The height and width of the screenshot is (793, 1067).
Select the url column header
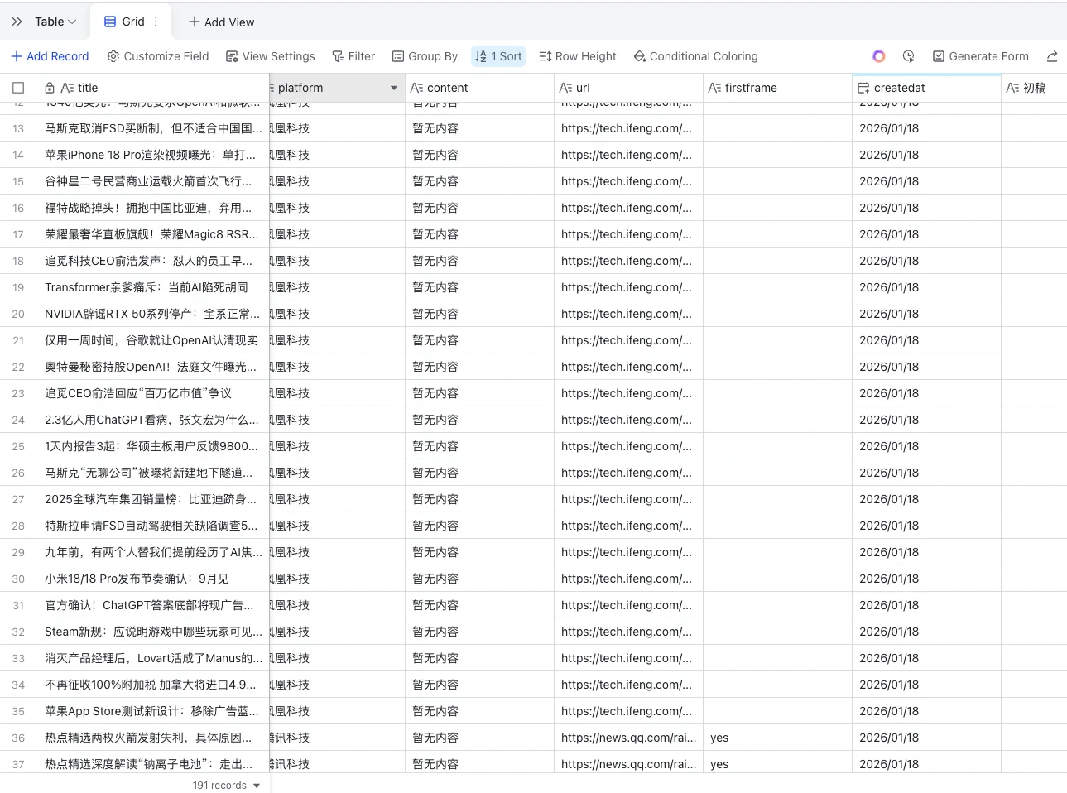(629, 88)
